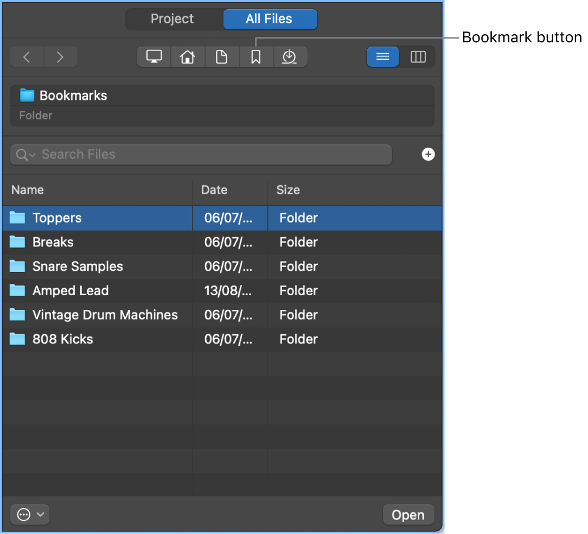Toggle the All Files view

(270, 19)
